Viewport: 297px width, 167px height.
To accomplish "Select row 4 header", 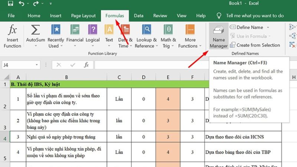I will coord(5,137).
